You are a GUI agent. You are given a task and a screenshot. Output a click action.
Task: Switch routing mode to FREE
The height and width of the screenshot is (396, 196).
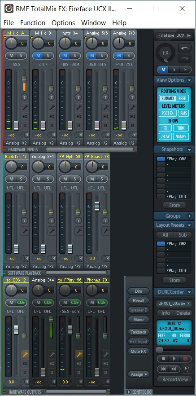(183, 98)
